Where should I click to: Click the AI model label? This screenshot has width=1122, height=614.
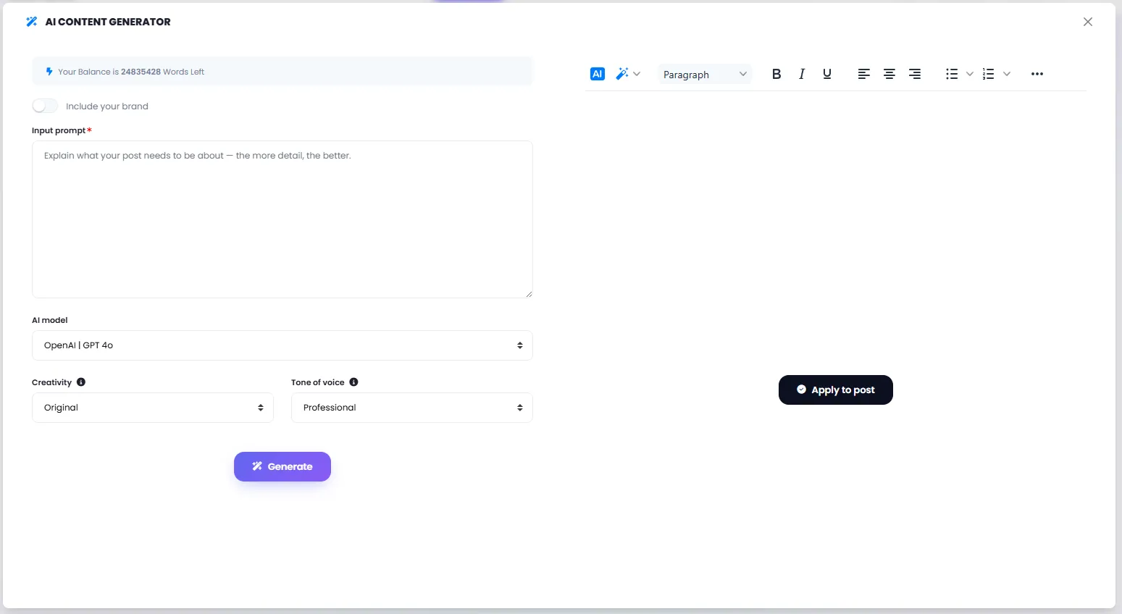tap(50, 320)
